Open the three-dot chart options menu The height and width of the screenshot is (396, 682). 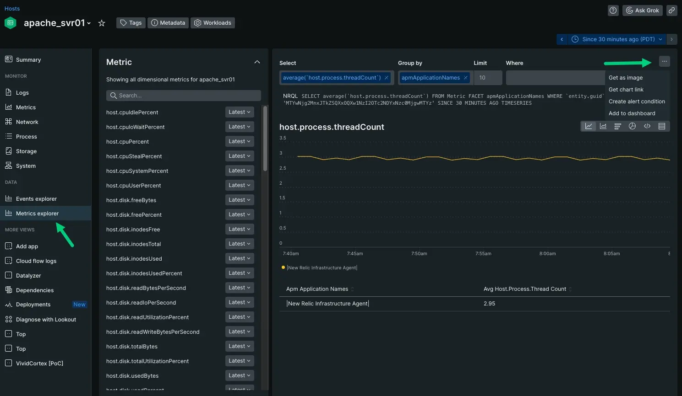pyautogui.click(x=664, y=61)
